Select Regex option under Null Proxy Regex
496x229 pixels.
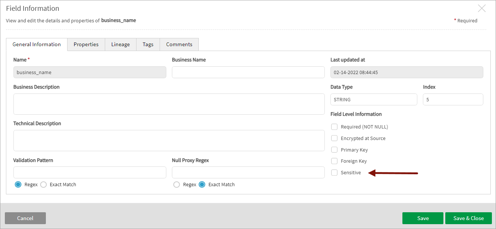tap(177, 185)
